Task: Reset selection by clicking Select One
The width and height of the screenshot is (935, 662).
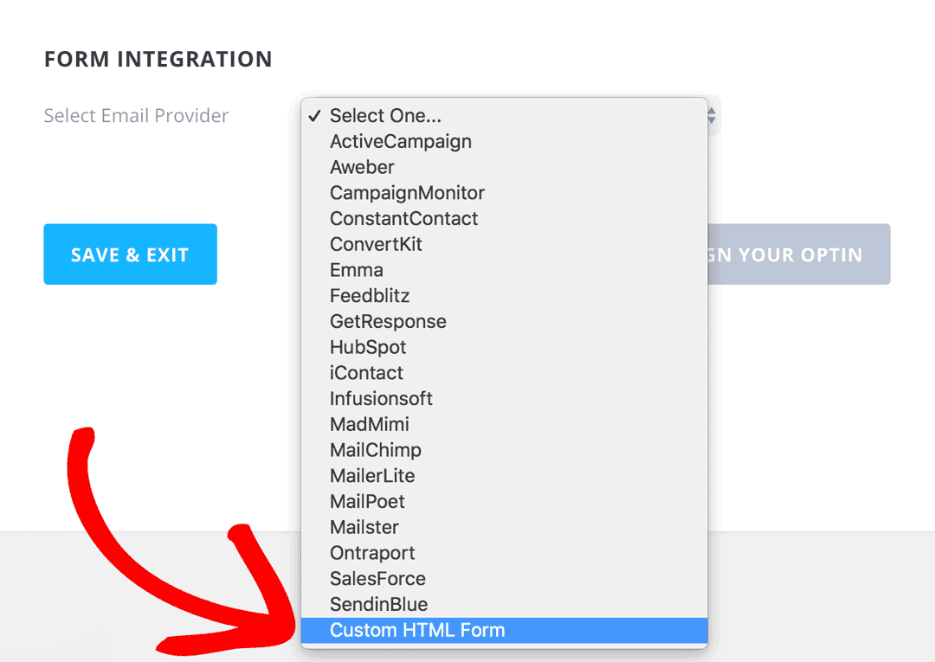Action: point(386,115)
